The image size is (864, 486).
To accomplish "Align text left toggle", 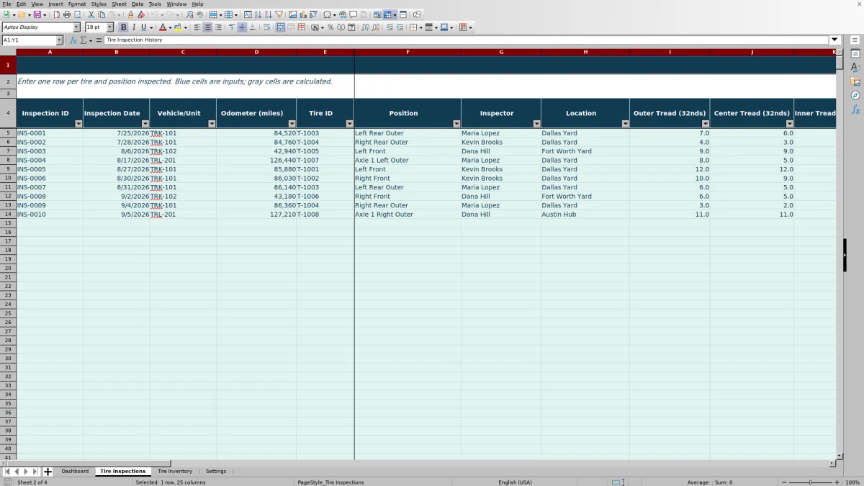I will click(x=197, y=27).
